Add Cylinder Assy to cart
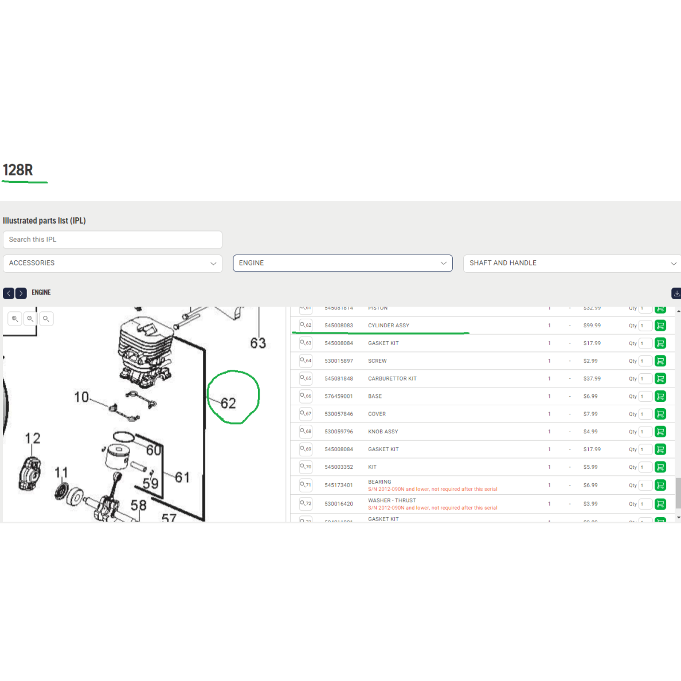The image size is (681, 681). tap(660, 325)
